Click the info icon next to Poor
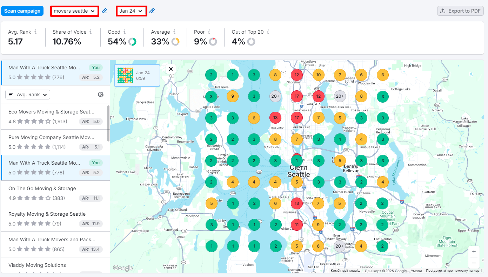This screenshot has height=277, width=488. 209,32
